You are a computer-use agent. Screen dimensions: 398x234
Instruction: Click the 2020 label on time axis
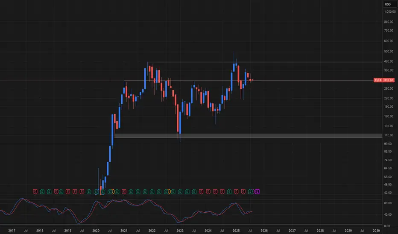tap(96, 231)
